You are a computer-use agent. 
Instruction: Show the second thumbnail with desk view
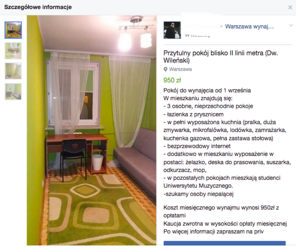(x=13, y=51)
